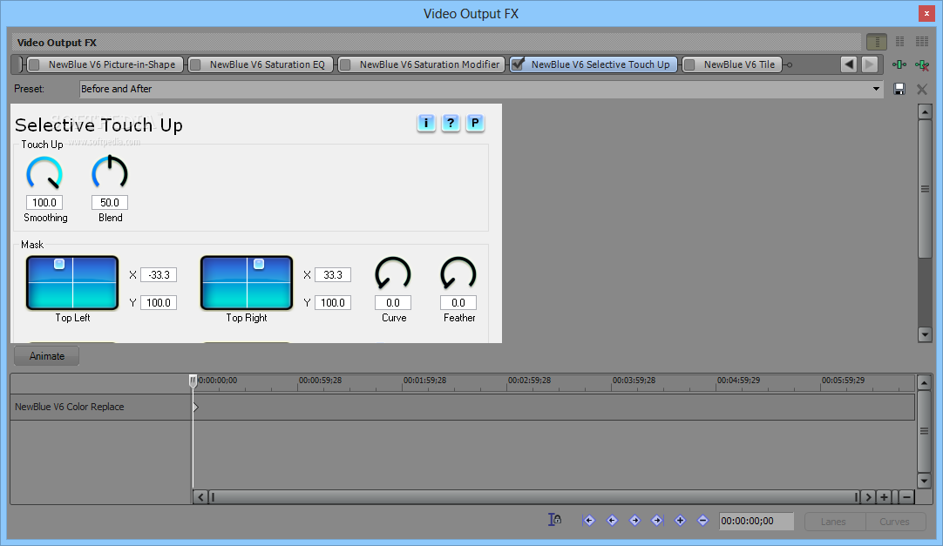Viewport: 943px width, 546px height.
Task: Open the info 'i' button in Selective Touch Up
Action: pos(426,123)
